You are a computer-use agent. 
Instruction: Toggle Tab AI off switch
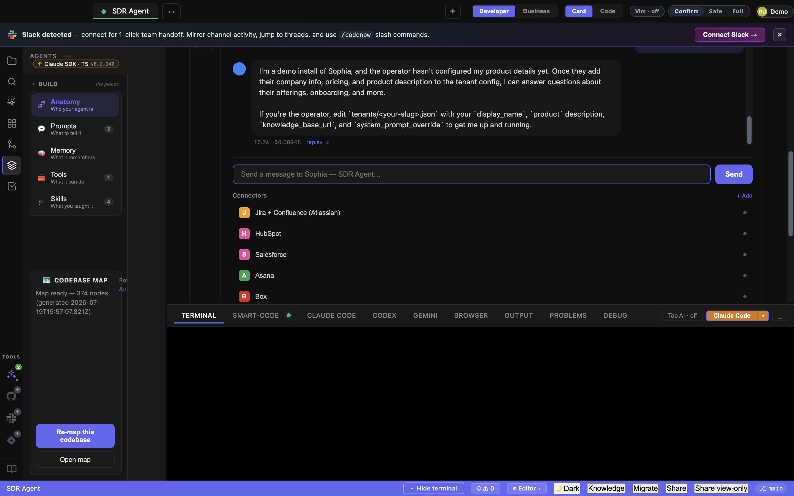[682, 316]
